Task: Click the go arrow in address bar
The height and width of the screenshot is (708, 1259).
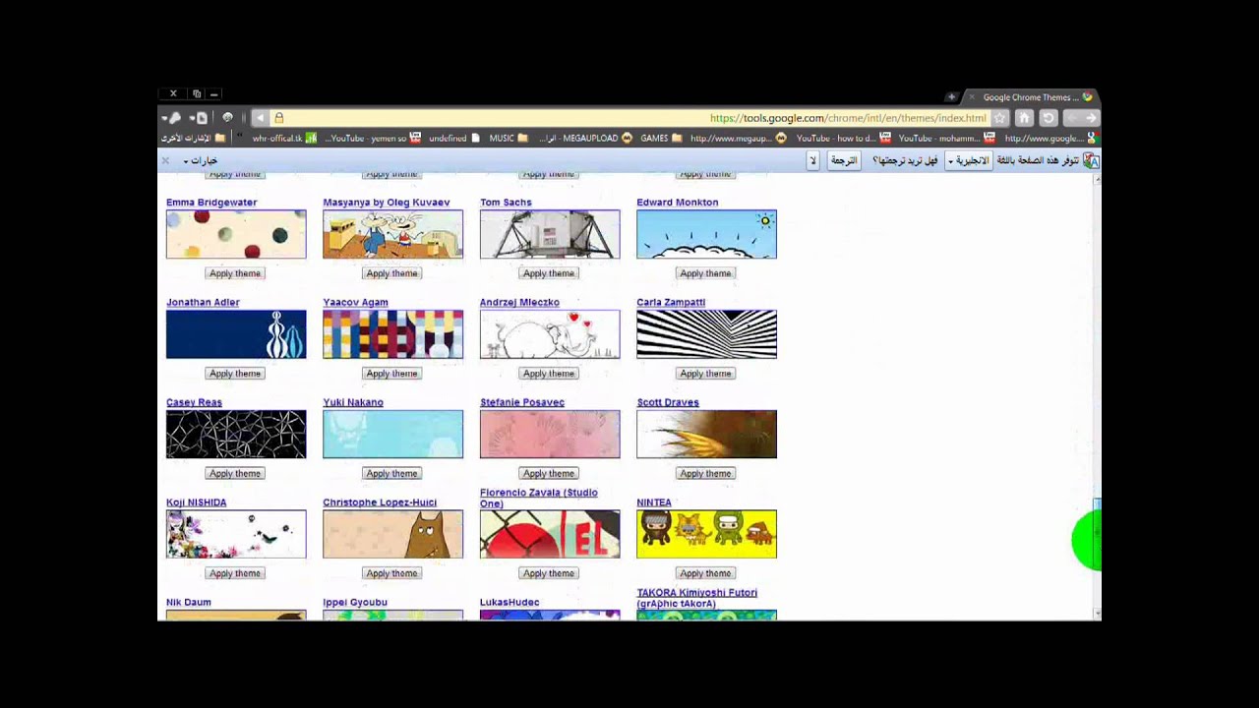Action: click(261, 118)
